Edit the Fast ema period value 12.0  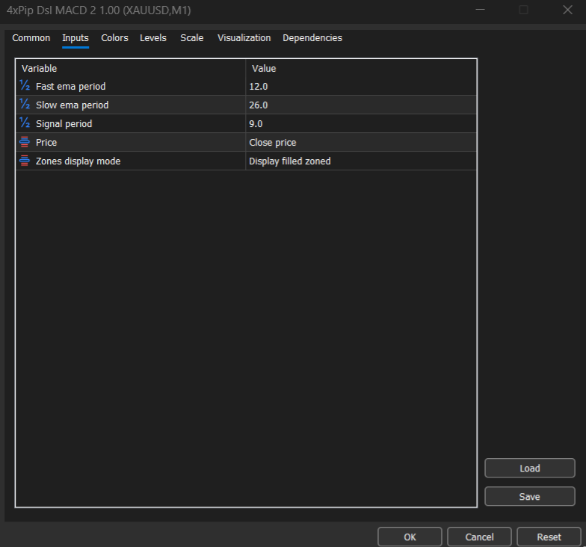point(361,87)
